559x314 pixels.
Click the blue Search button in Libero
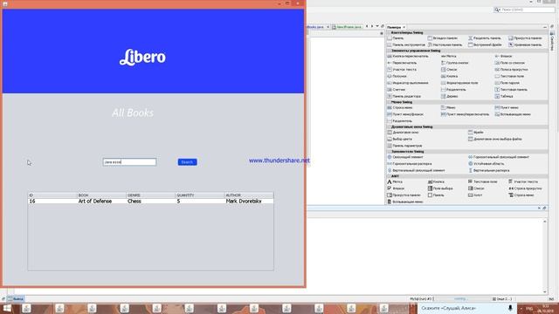[187, 162]
